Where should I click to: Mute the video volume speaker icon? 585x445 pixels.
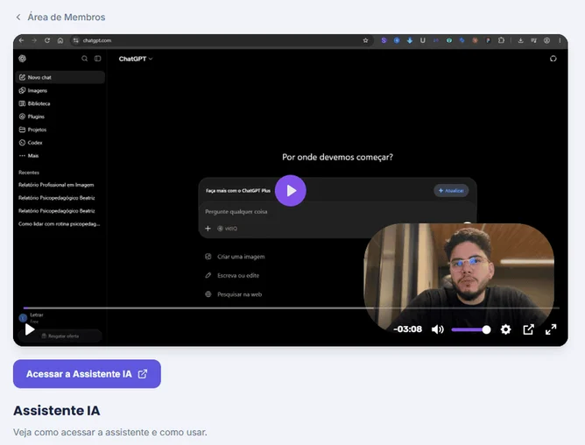[438, 329]
